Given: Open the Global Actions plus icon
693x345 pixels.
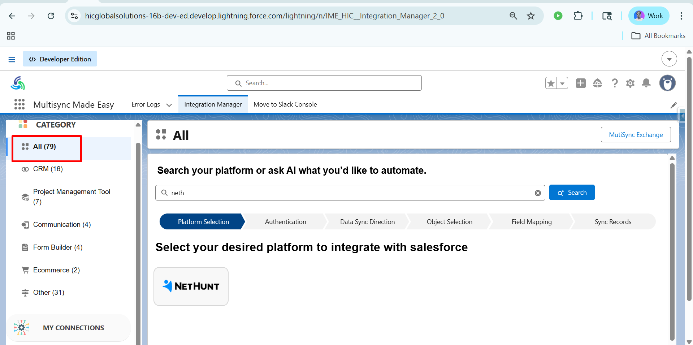Looking at the screenshot, I should tap(581, 83).
